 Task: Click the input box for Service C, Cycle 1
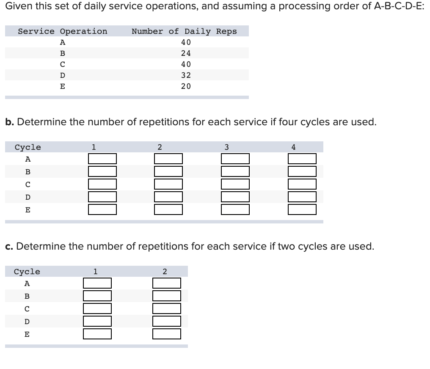(x=102, y=184)
